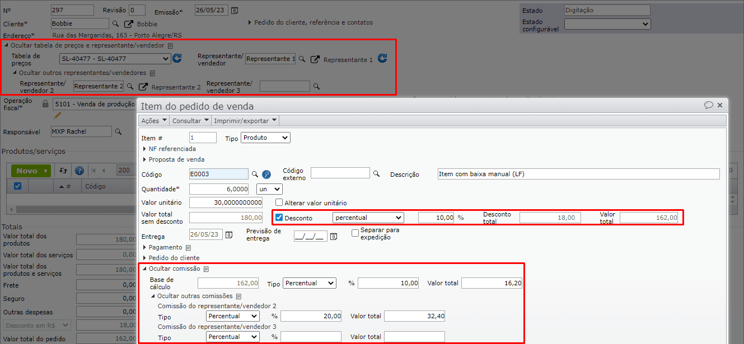Open the Representante 1 link
Viewport: 744px width, 344px height.
(x=348, y=60)
